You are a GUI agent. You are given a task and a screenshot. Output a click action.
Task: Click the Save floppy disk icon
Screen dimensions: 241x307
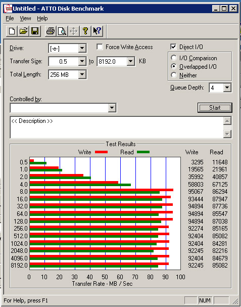(x=35, y=31)
